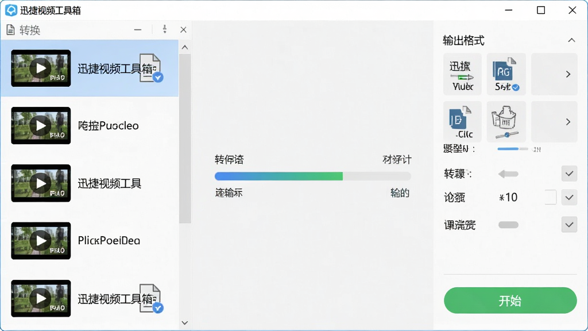This screenshot has width=588, height=331.
Task: Play the last video thumbnail in list
Action: point(41,298)
